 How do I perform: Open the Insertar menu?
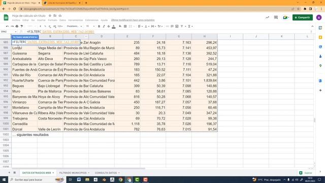click(41, 20)
